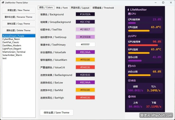
Task: Click the disk read 500.0KB/s value
Action: pos(135,91)
